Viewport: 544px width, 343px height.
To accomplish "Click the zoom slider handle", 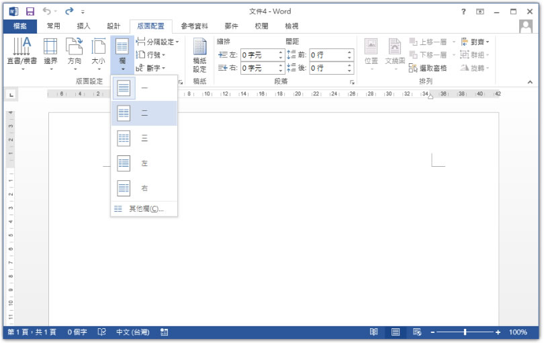I will coord(465,332).
